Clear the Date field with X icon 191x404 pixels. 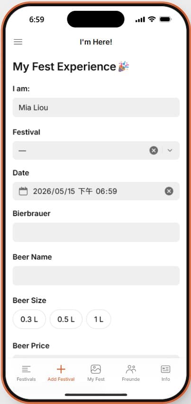click(x=169, y=191)
